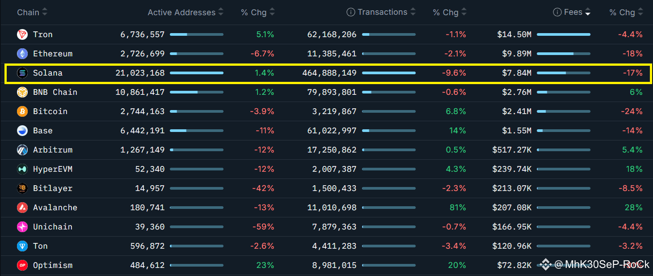Click the info icon beside Fees
This screenshot has width=653, height=276.
[557, 13]
